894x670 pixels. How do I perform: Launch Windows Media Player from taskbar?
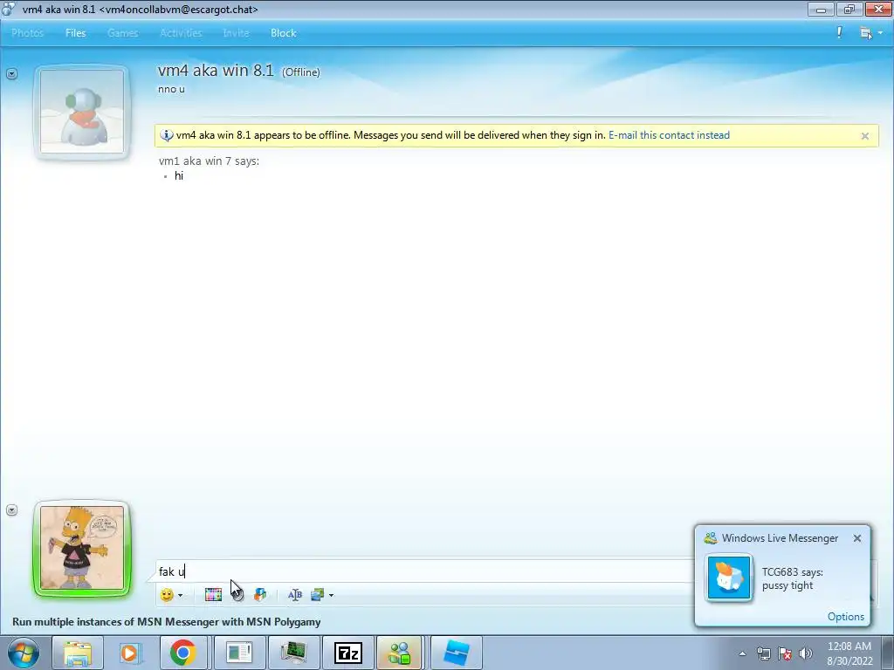coord(129,653)
